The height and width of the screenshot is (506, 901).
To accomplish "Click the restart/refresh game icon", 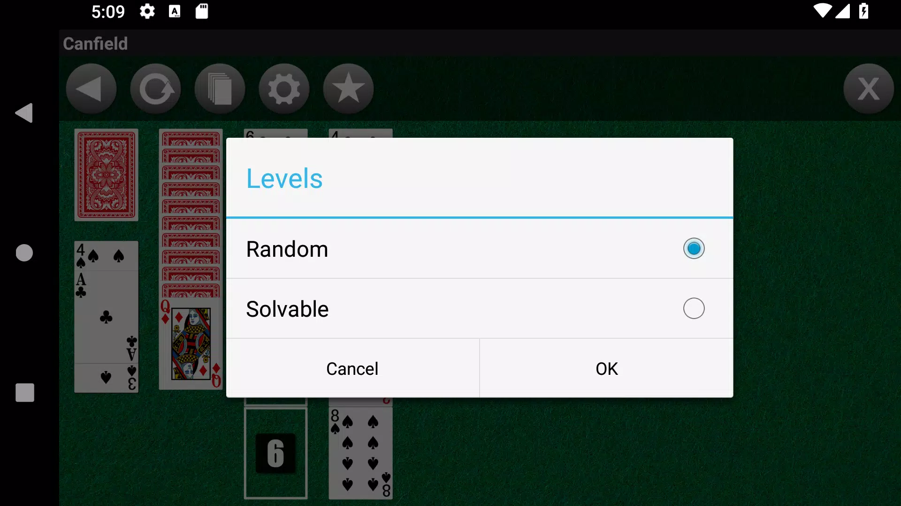I will 156,89.
